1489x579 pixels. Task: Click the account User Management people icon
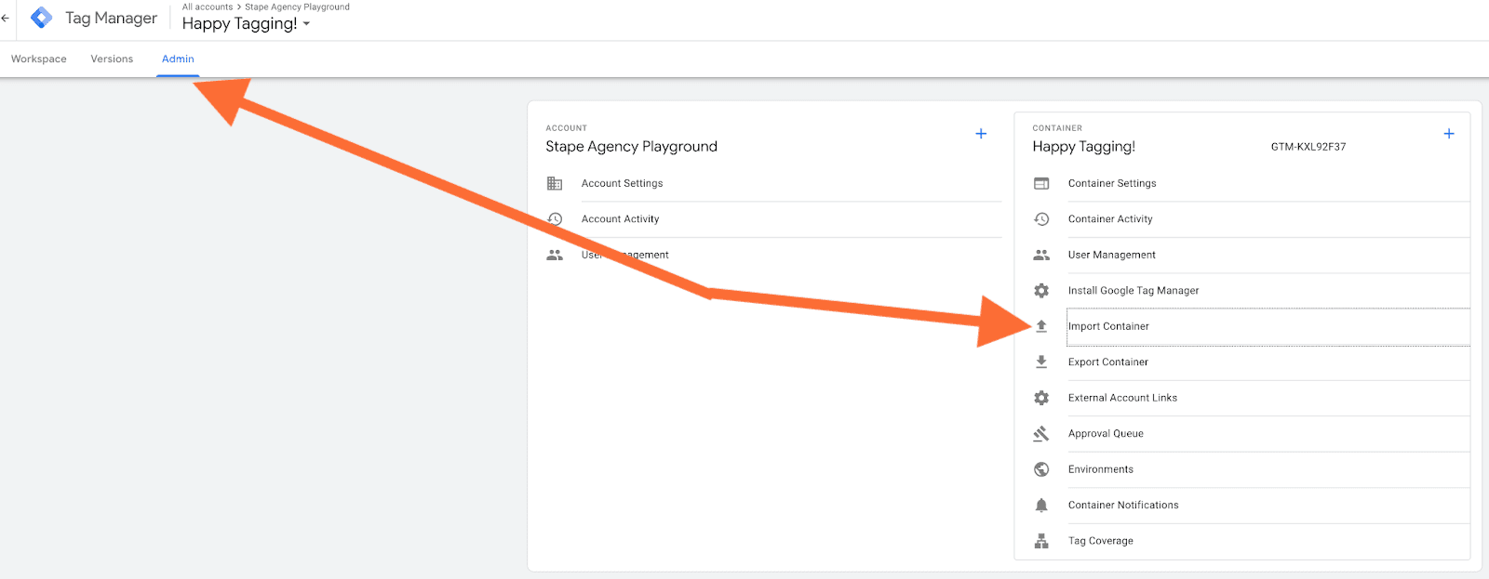(x=555, y=255)
